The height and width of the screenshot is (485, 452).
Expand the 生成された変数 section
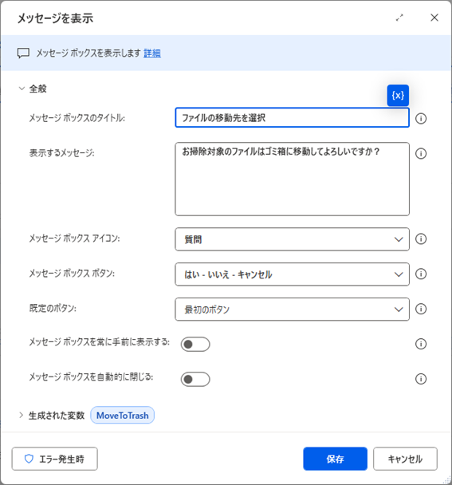point(21,415)
